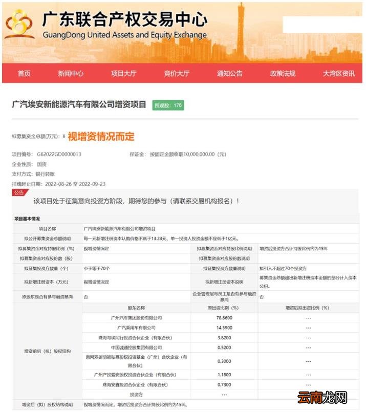Click the 1.1800 ratio value
This screenshot has width=366, height=412.
[x=224, y=375]
